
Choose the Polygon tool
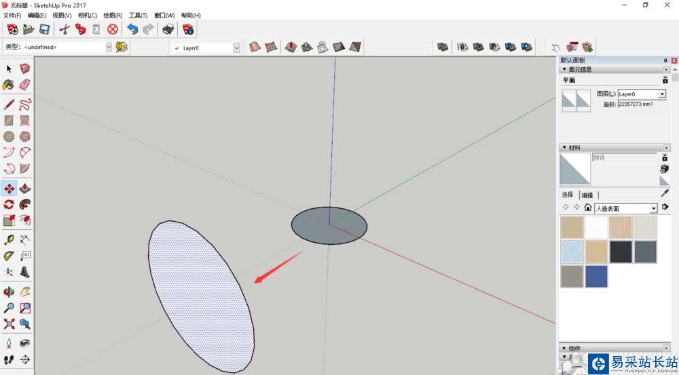[25, 136]
